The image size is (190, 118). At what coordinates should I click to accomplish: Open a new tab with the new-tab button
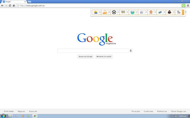29,2
